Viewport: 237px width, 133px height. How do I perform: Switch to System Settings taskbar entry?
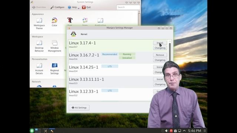click(45, 131)
